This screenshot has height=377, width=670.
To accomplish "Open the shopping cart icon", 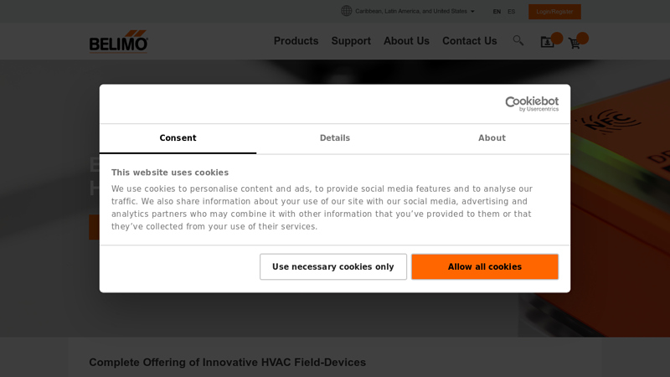I will [x=575, y=44].
